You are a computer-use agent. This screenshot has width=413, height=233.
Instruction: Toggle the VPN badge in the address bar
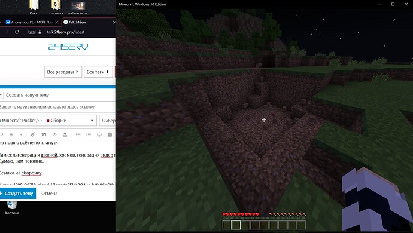(x=32, y=32)
